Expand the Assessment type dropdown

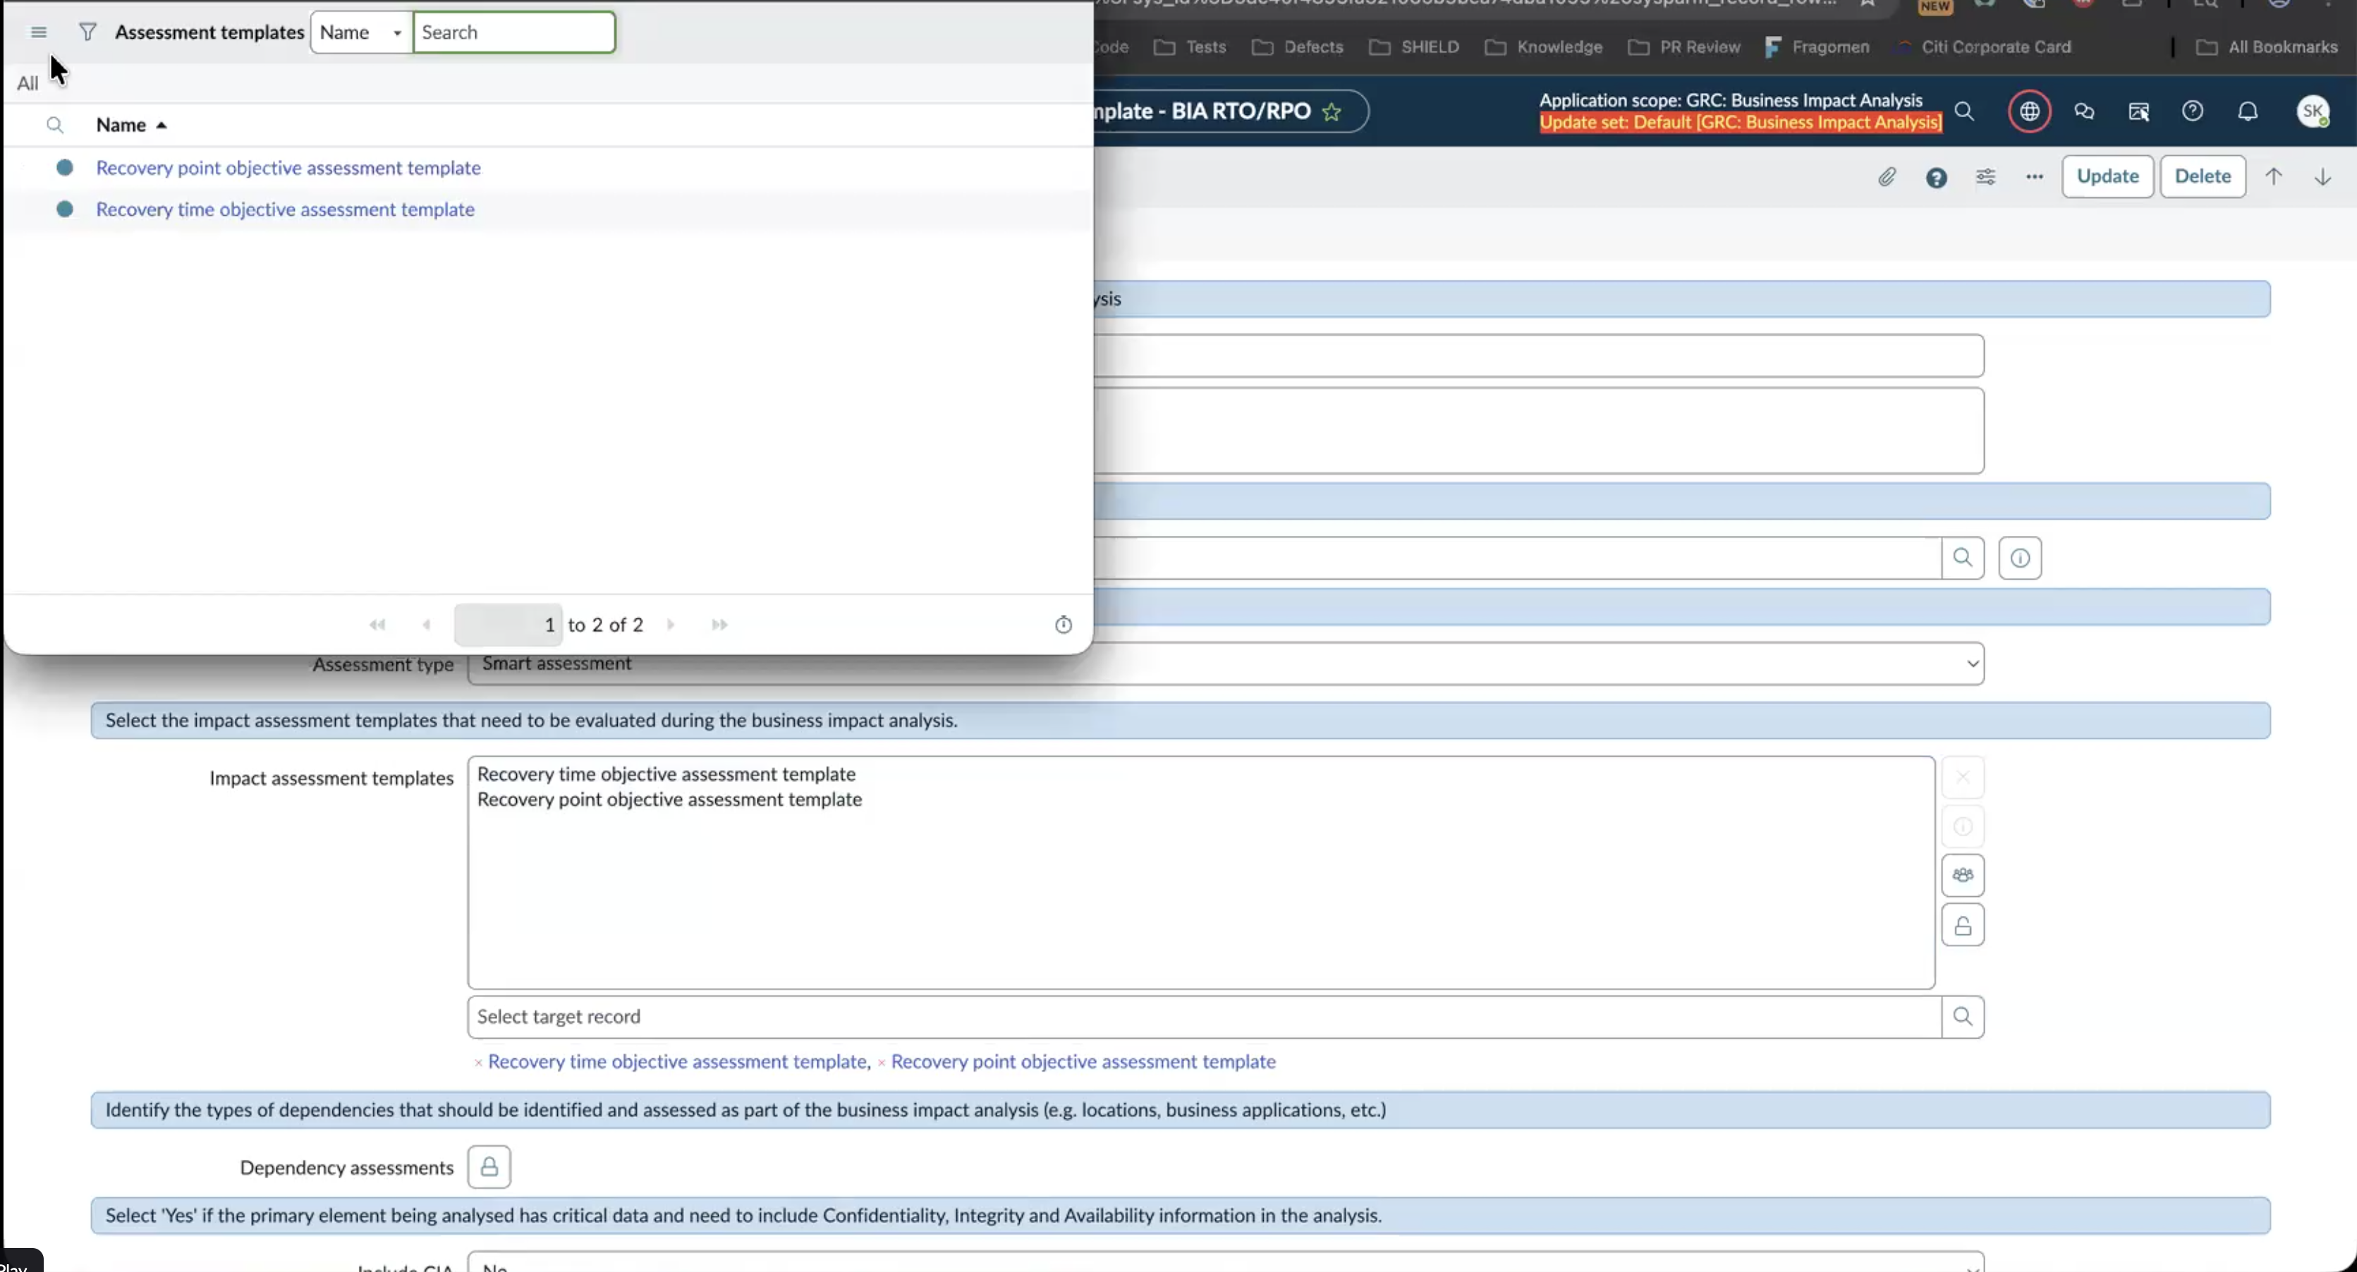(1225, 664)
